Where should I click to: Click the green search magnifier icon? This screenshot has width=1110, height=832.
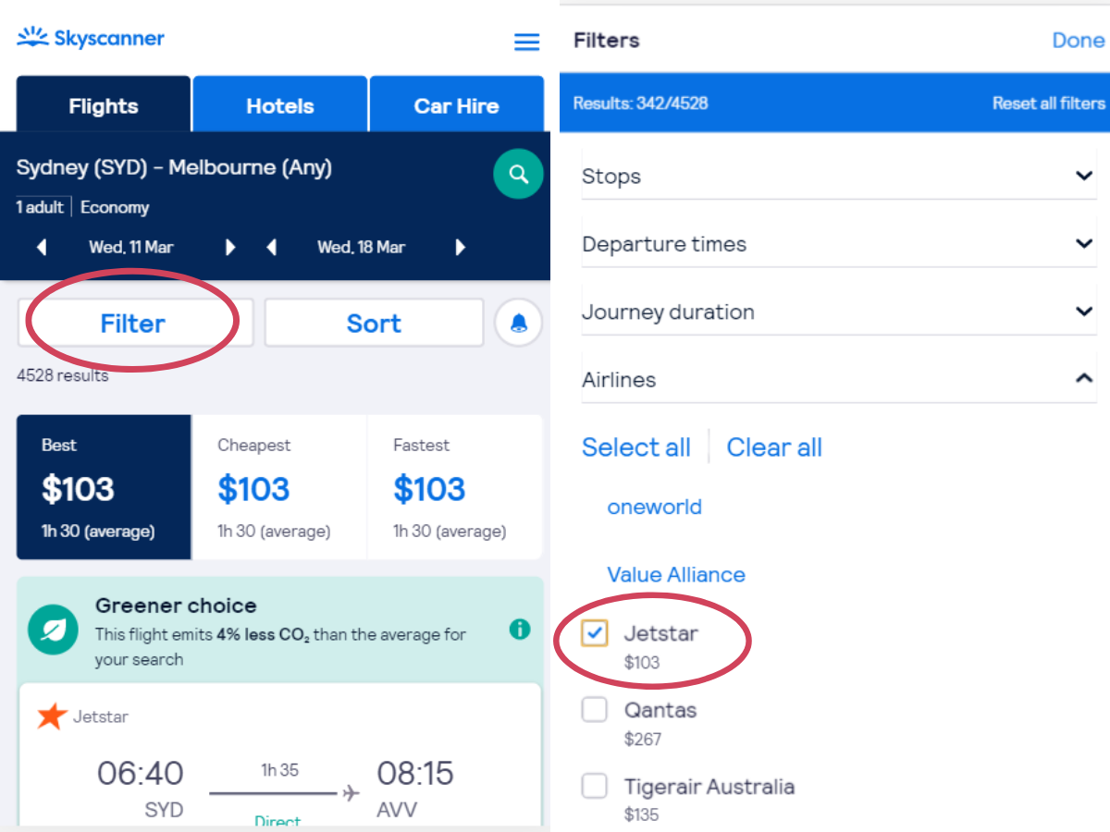(518, 174)
